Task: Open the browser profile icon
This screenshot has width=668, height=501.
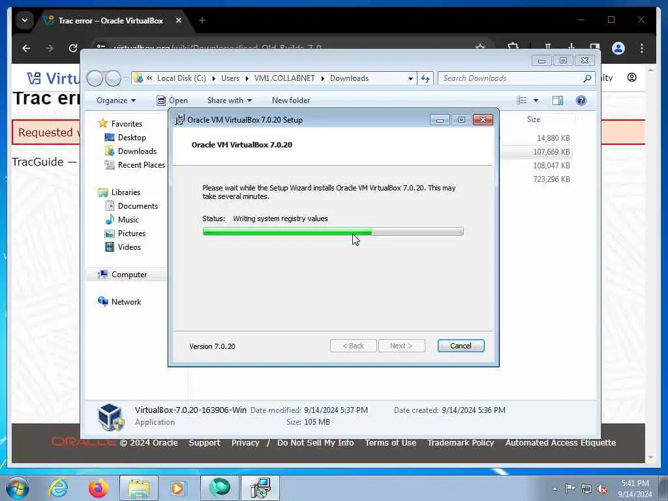Action: tap(618, 48)
